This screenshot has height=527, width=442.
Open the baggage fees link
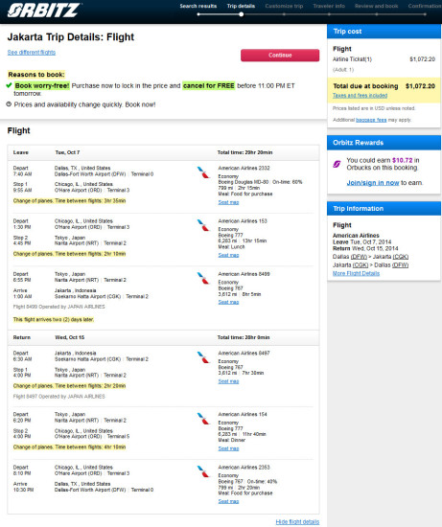[x=371, y=120]
